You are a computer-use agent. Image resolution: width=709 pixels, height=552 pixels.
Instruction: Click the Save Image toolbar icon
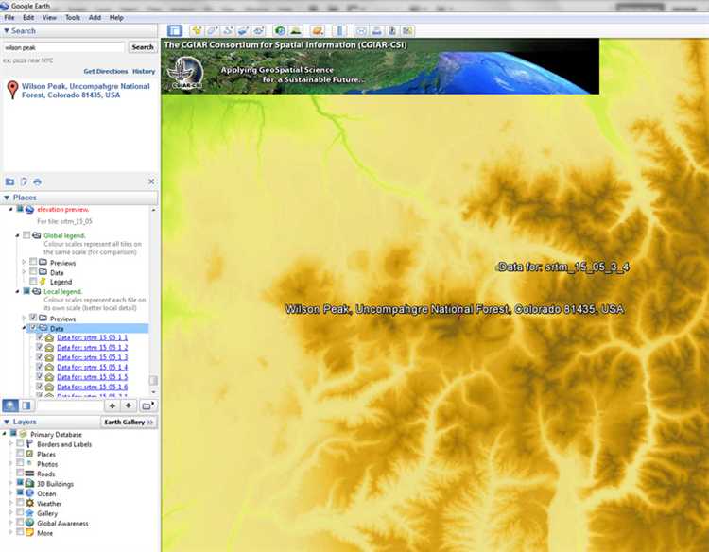click(392, 31)
